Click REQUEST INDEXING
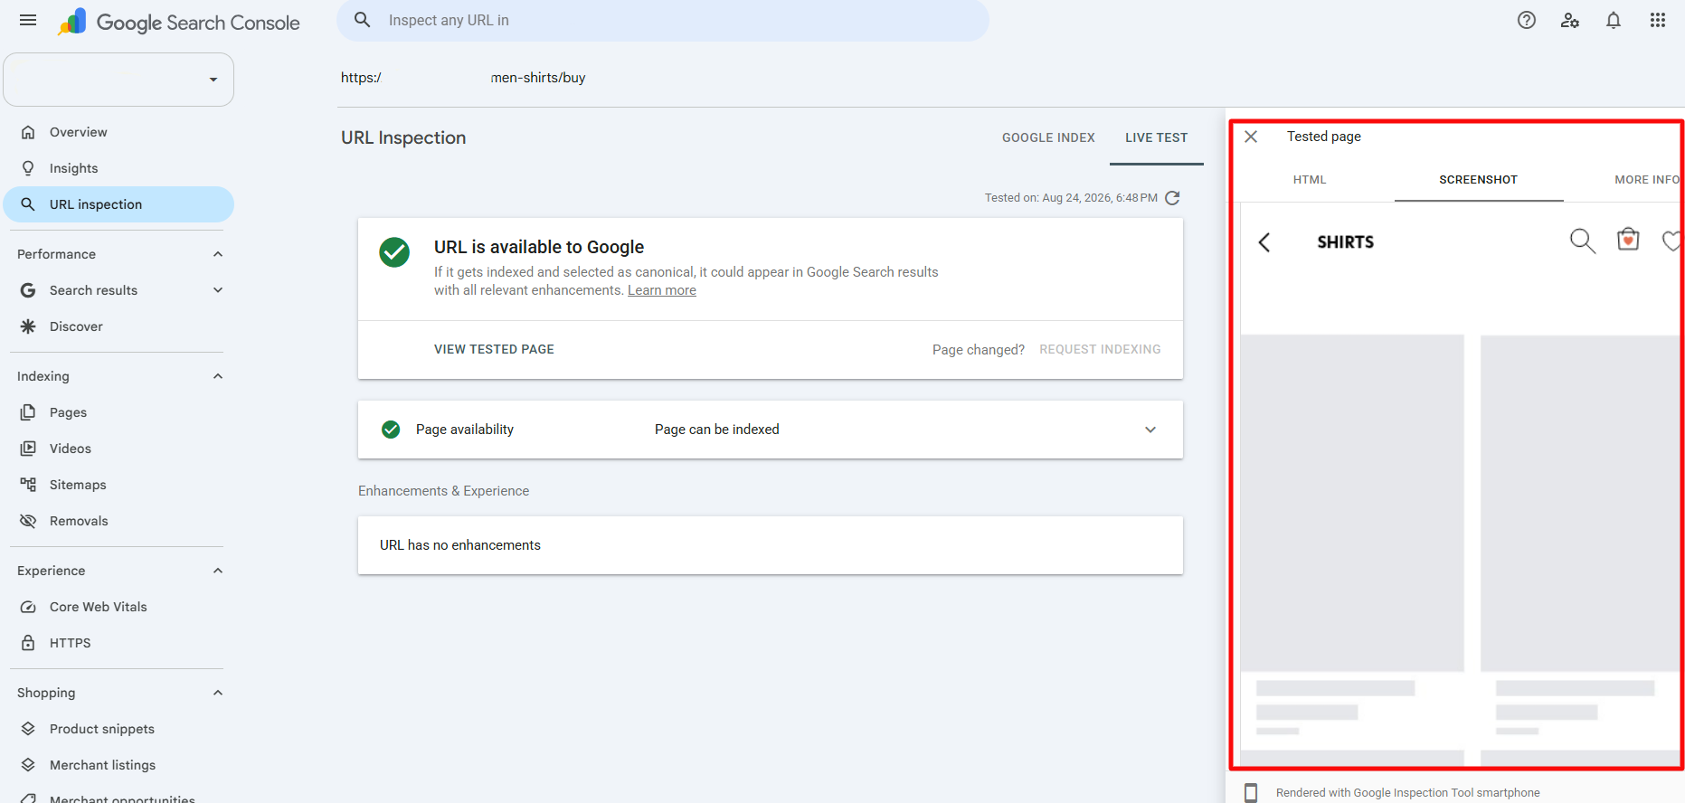This screenshot has height=803, width=1685. [x=1100, y=349]
